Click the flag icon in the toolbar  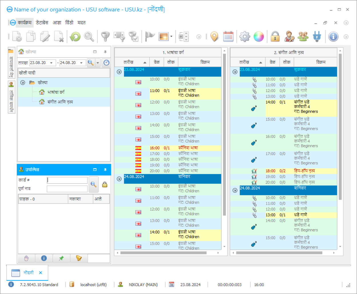coord(149,36)
